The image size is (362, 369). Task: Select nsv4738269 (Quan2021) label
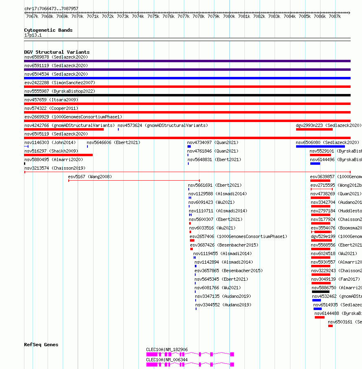click(x=336, y=194)
